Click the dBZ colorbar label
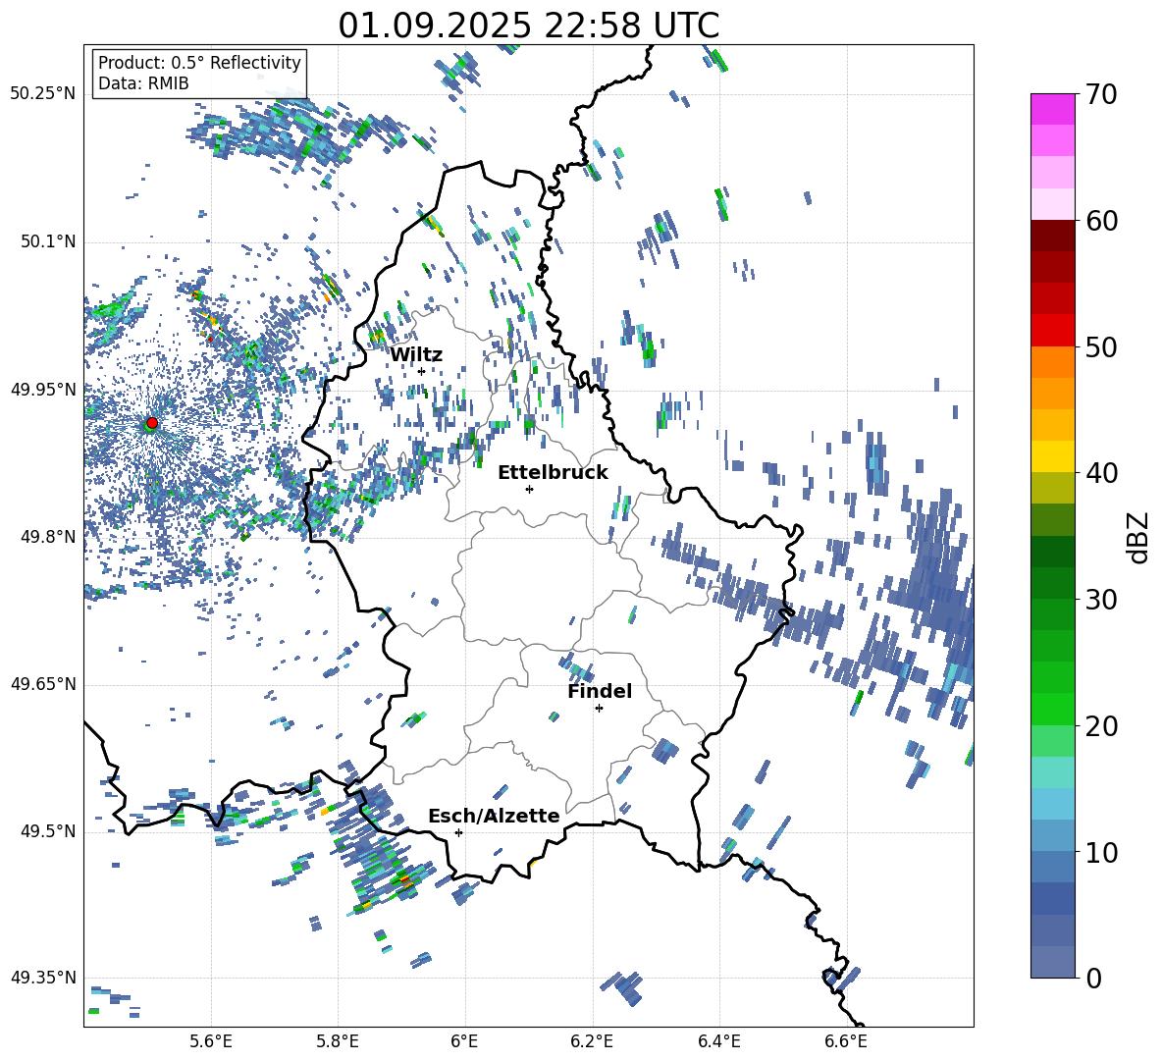1162x1061 pixels. [1139, 537]
